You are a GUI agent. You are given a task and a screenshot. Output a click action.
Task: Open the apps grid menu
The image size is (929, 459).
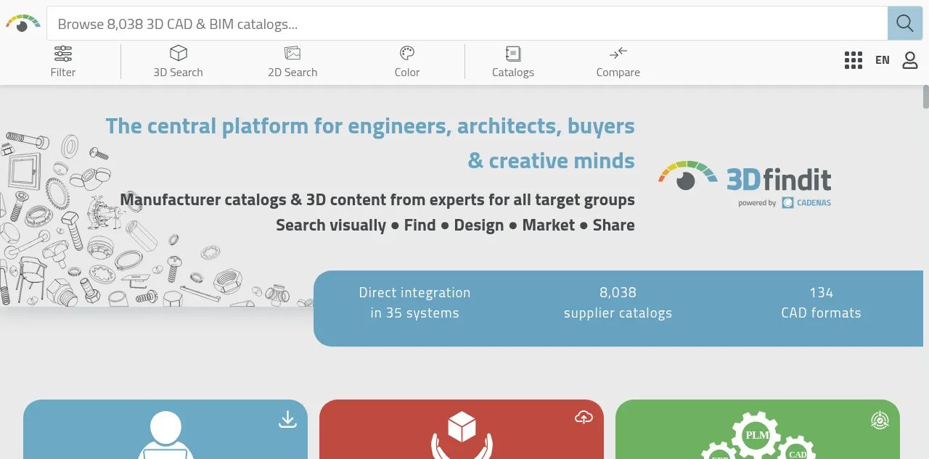click(854, 60)
